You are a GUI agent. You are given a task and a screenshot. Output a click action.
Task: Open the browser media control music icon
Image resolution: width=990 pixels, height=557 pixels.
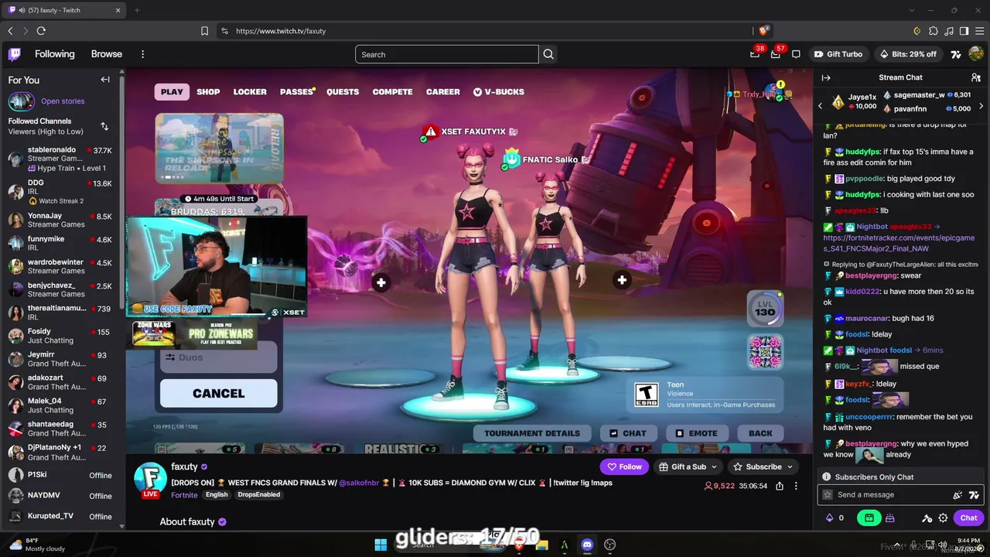point(948,31)
